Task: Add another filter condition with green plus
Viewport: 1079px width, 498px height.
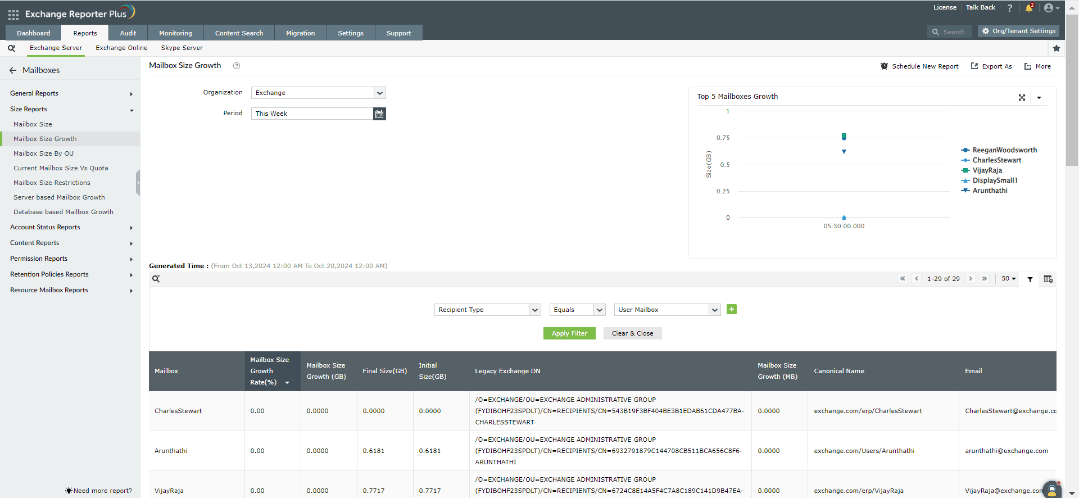Action: pos(732,309)
